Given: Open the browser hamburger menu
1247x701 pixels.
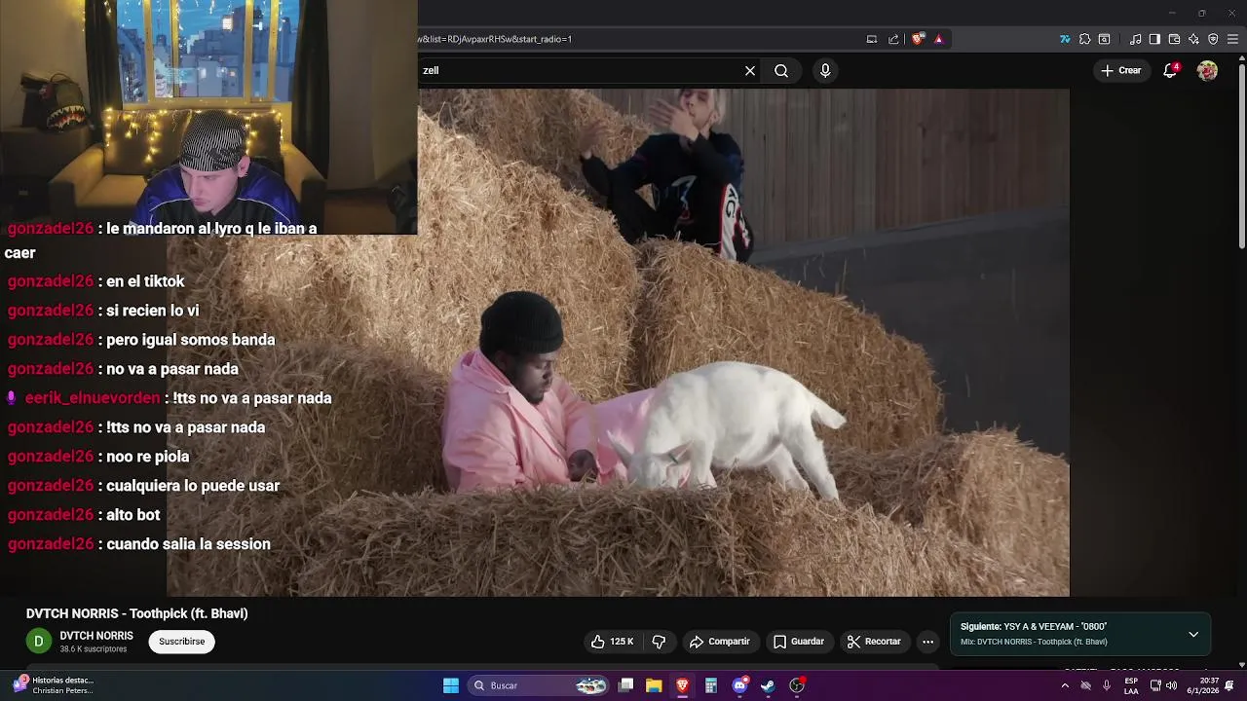Looking at the screenshot, I should 1232,39.
